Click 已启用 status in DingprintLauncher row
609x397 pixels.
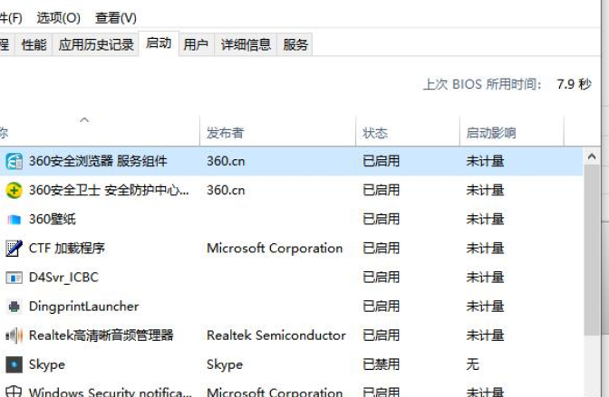[381, 307]
